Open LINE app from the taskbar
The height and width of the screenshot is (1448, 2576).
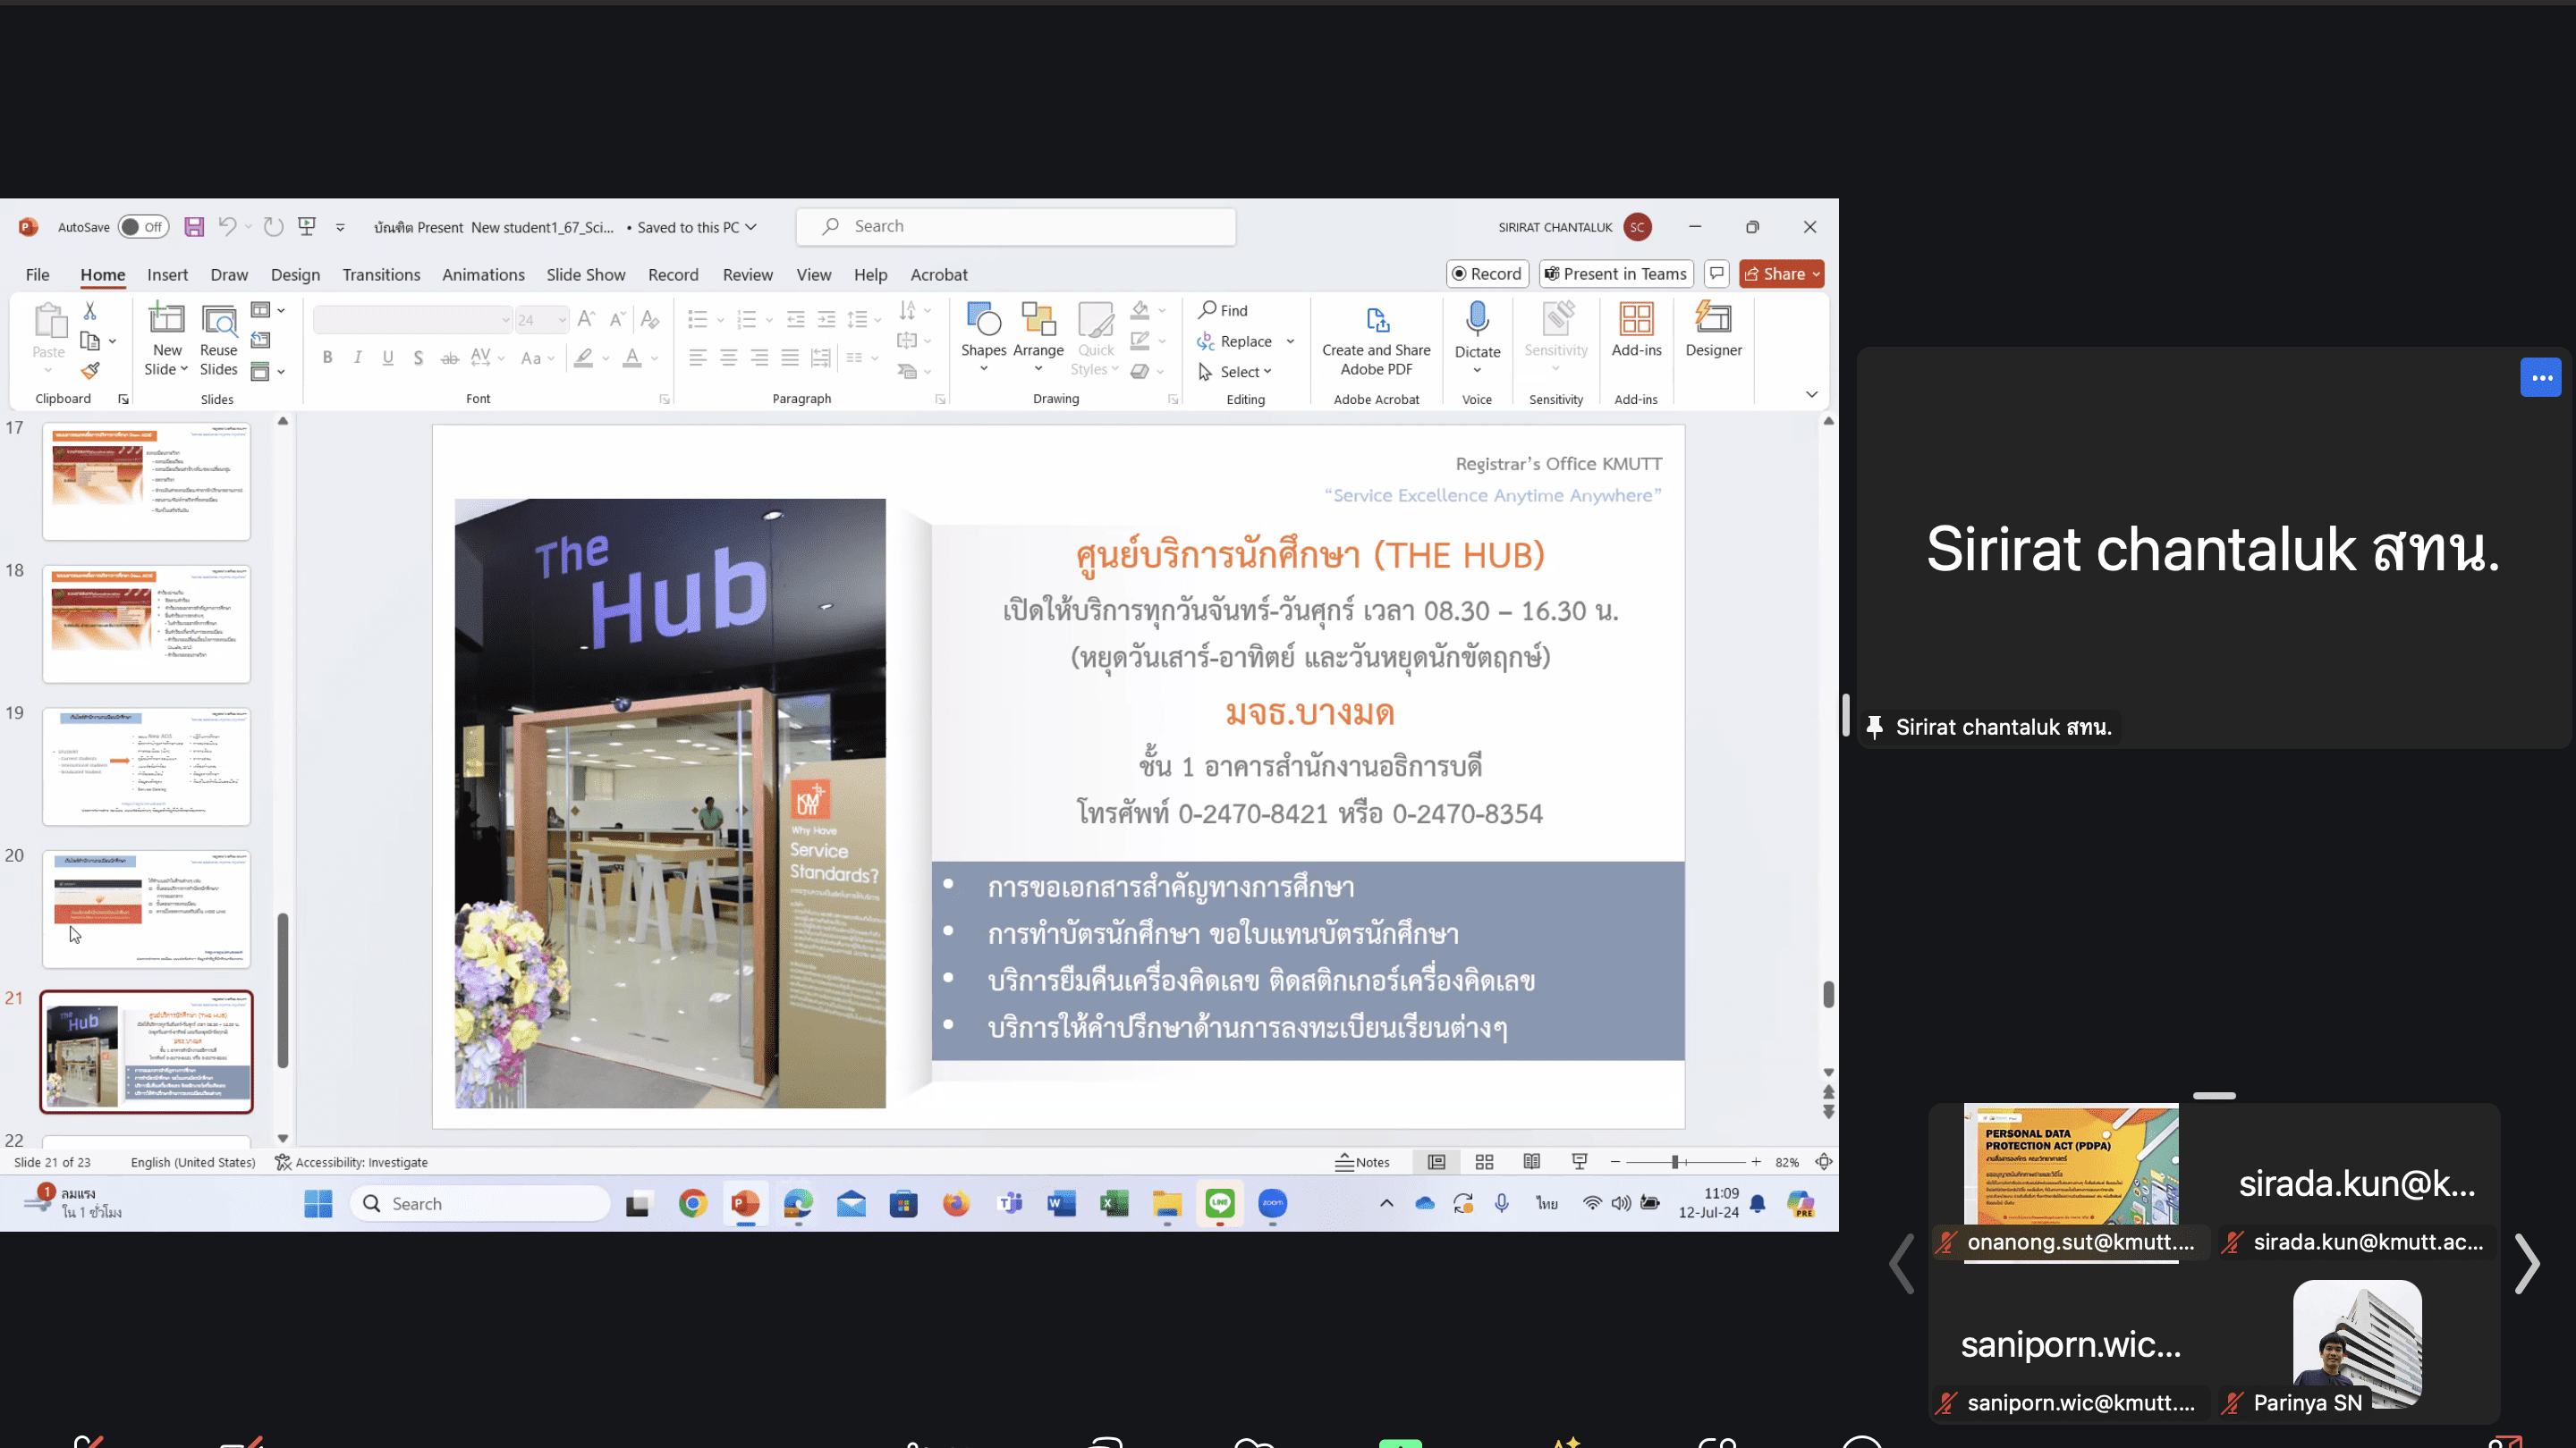tap(1219, 1203)
